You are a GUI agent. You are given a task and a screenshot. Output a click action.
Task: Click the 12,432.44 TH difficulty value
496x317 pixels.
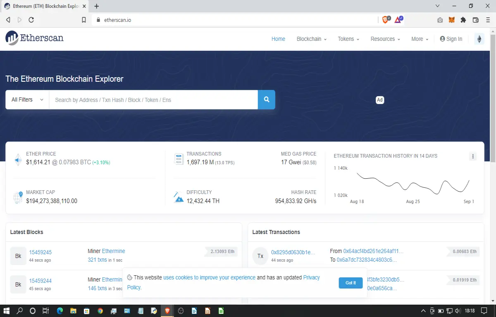[203, 201]
